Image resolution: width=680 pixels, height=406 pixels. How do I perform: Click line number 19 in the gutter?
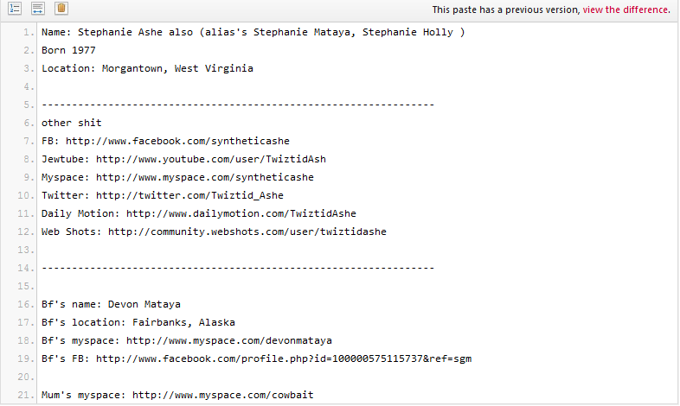(x=27, y=358)
